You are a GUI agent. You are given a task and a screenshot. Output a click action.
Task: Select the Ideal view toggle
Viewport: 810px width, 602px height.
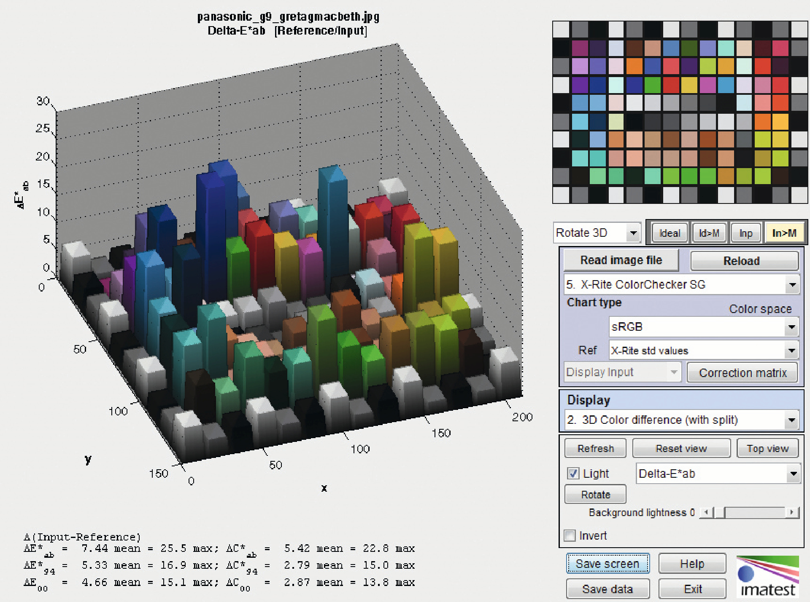click(x=670, y=233)
